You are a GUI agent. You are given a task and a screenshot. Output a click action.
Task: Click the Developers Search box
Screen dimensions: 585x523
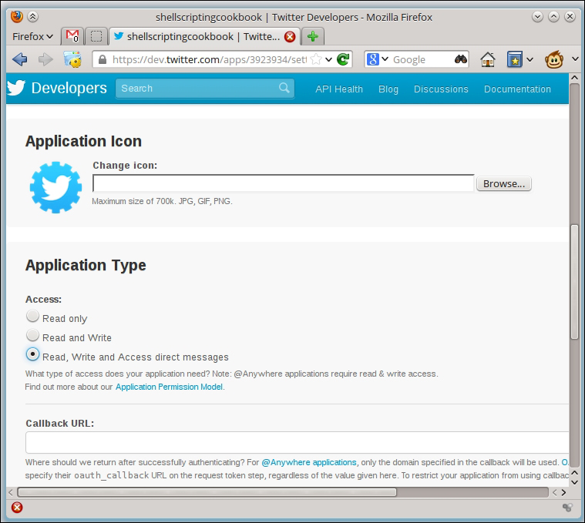(205, 89)
